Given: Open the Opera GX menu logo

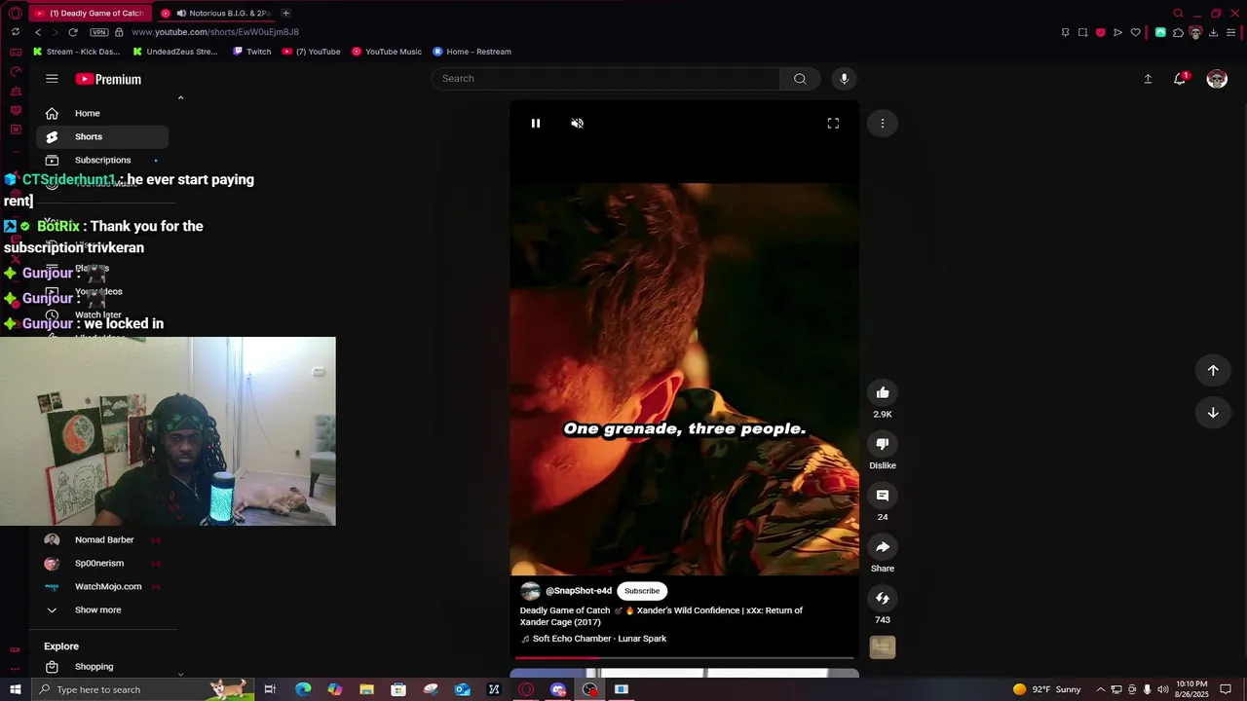Looking at the screenshot, I should pos(15,13).
